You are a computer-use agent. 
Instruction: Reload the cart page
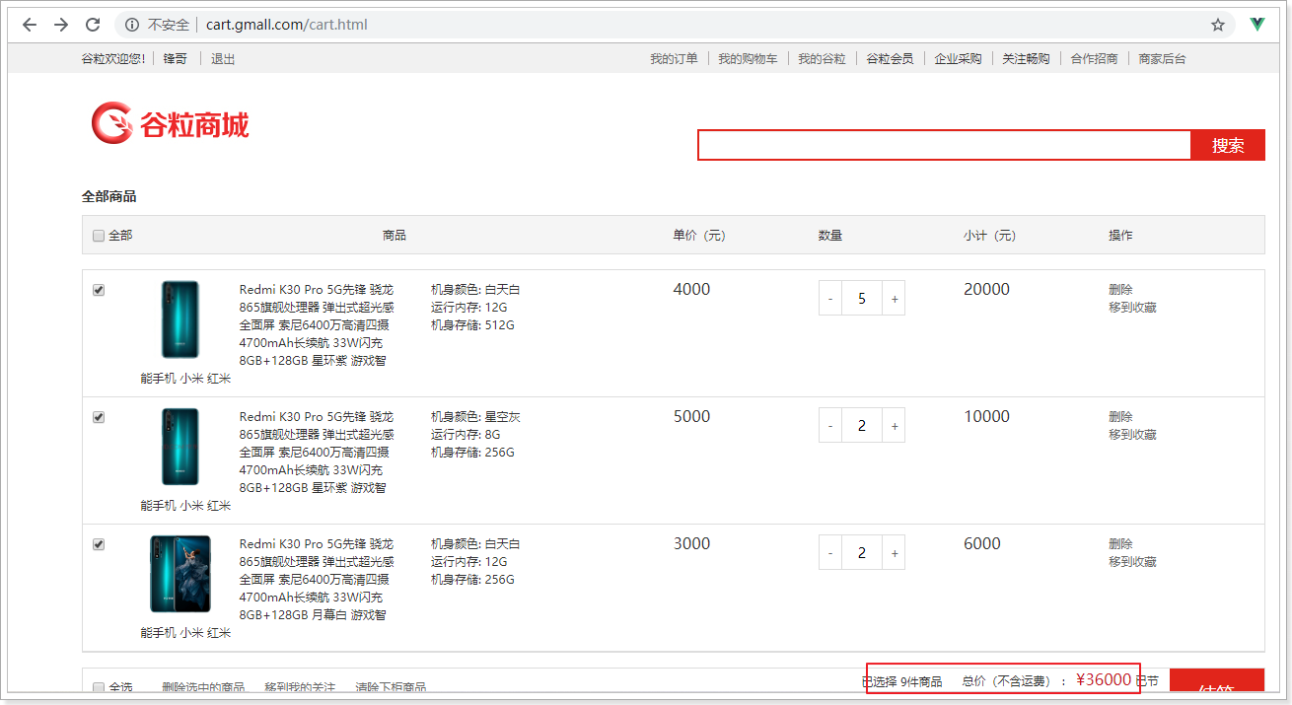[x=93, y=25]
